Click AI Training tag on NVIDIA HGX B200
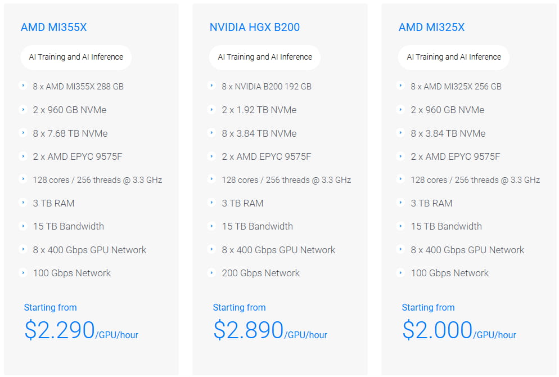This screenshot has width=559, height=377. (265, 57)
